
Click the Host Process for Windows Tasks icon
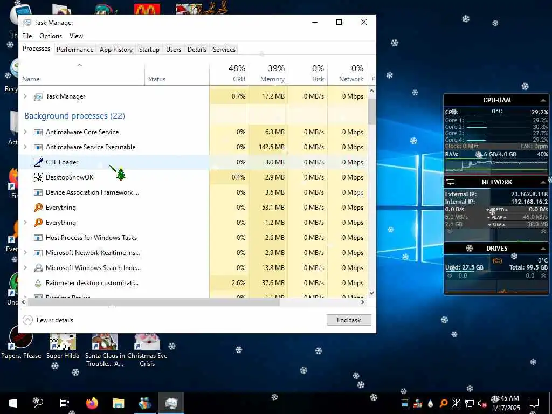(38, 238)
